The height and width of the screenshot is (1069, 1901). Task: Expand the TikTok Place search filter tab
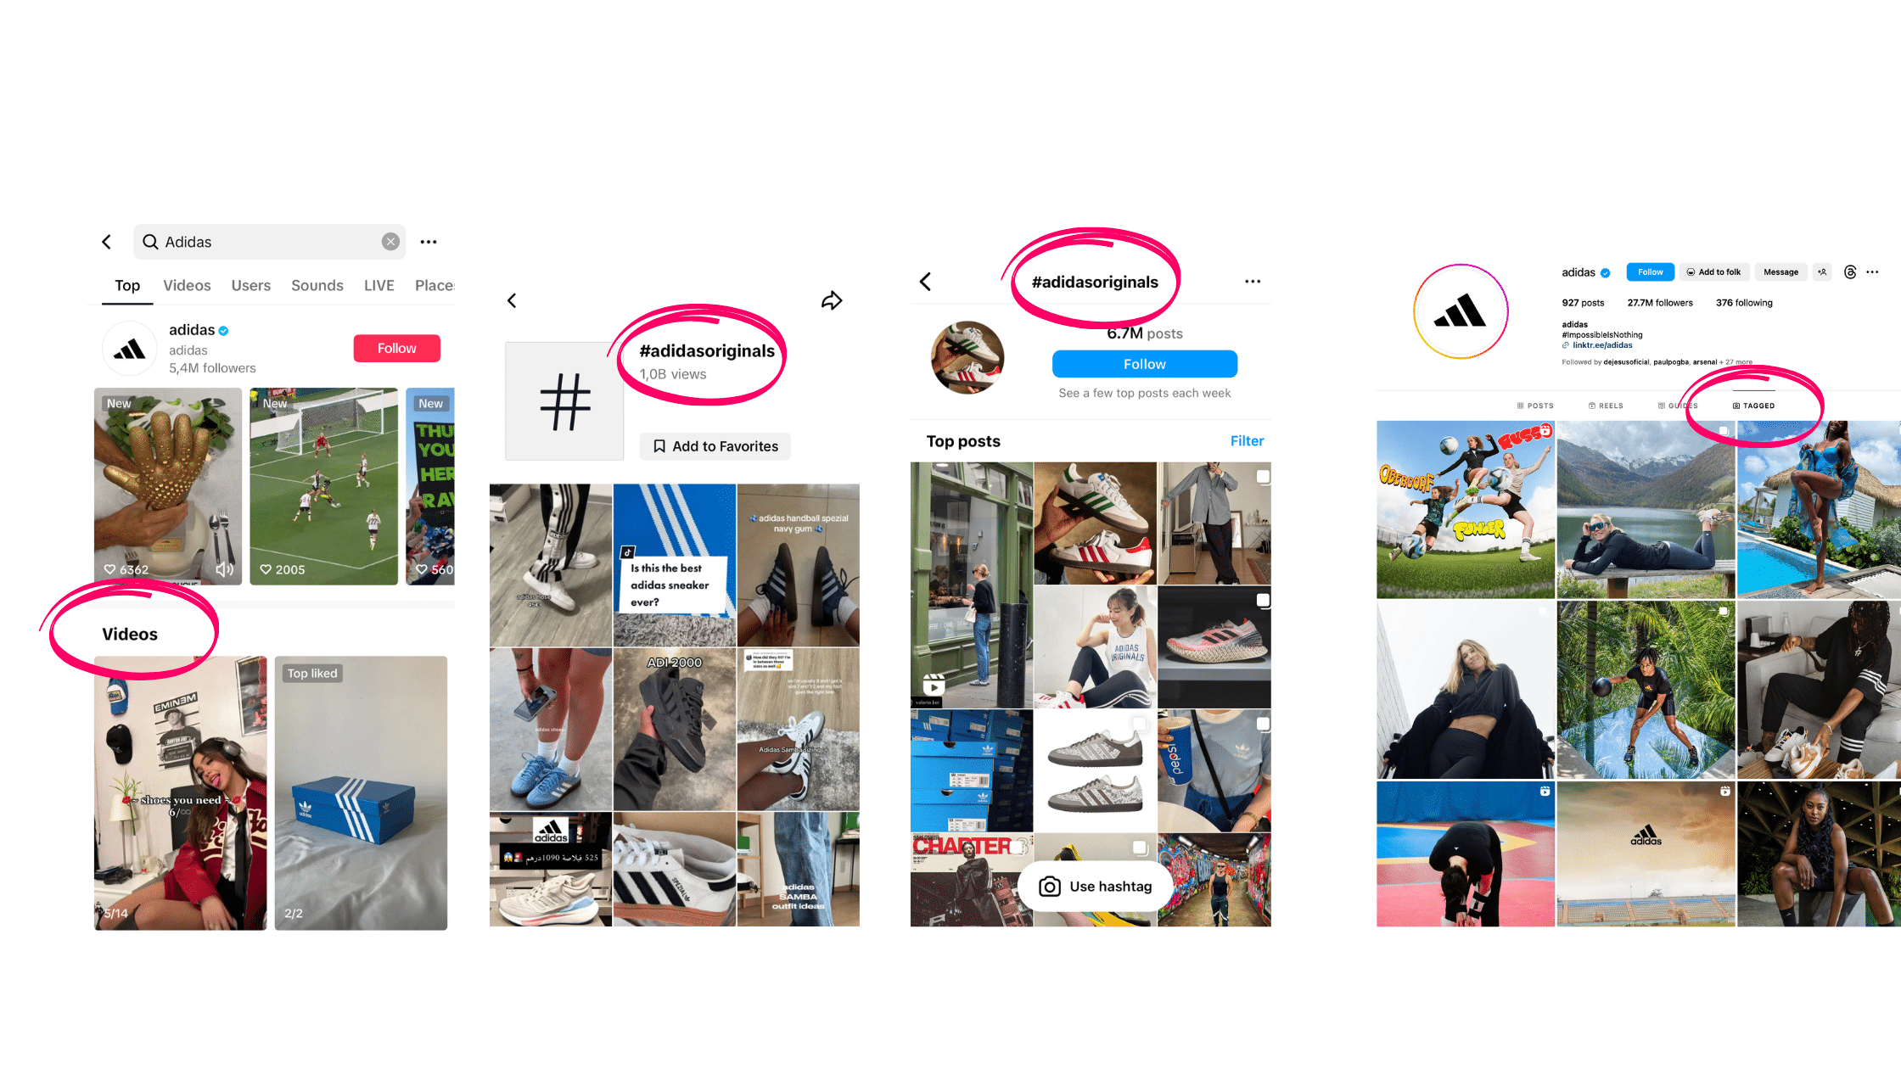[435, 284]
